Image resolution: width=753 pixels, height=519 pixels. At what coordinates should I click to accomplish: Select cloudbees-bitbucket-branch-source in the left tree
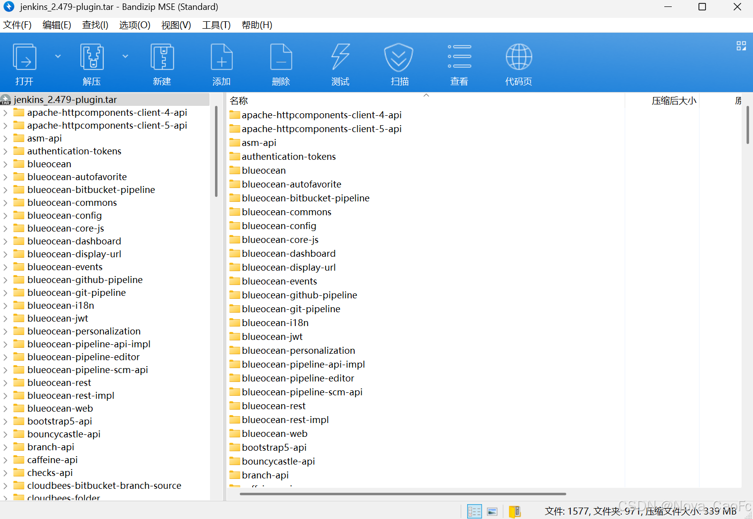coord(105,486)
